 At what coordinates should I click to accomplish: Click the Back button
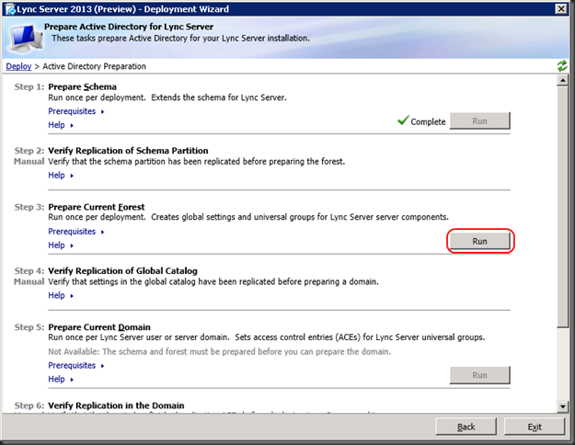click(x=466, y=427)
